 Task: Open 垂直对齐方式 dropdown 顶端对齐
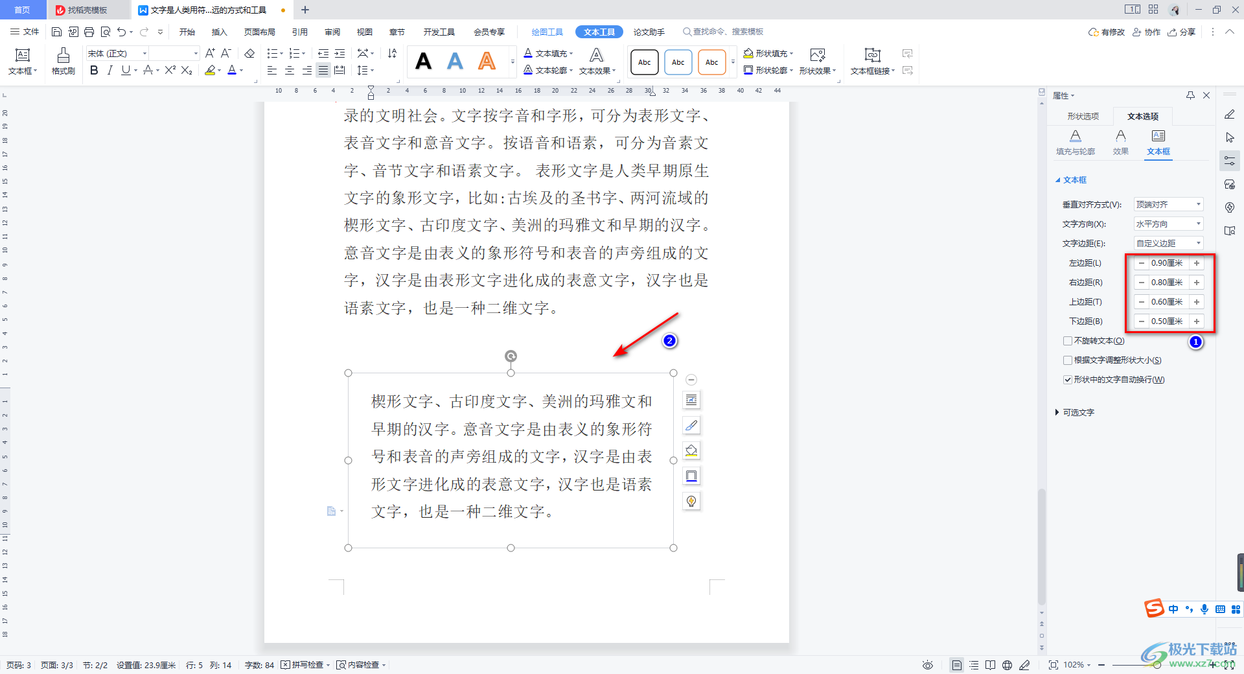tap(1168, 204)
